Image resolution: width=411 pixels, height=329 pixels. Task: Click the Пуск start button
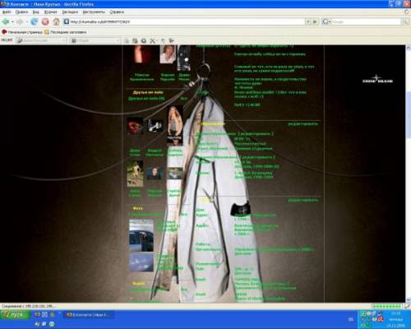pyautogui.click(x=15, y=314)
